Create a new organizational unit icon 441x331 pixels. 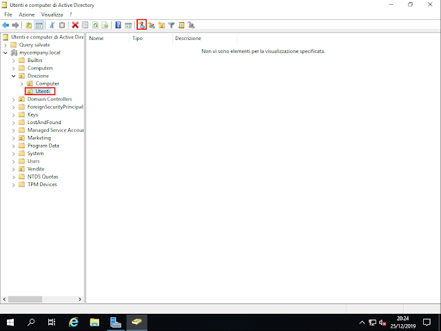click(161, 26)
